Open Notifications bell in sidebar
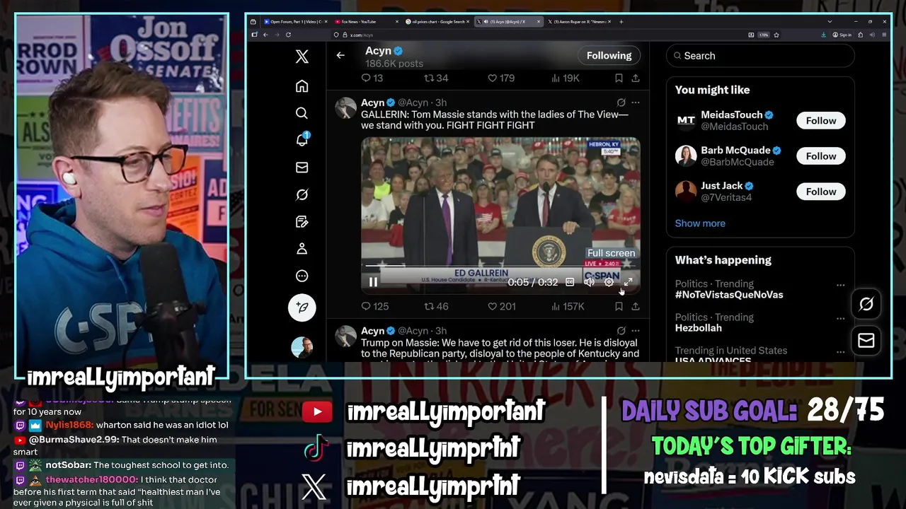This screenshot has height=509, width=906. (302, 139)
